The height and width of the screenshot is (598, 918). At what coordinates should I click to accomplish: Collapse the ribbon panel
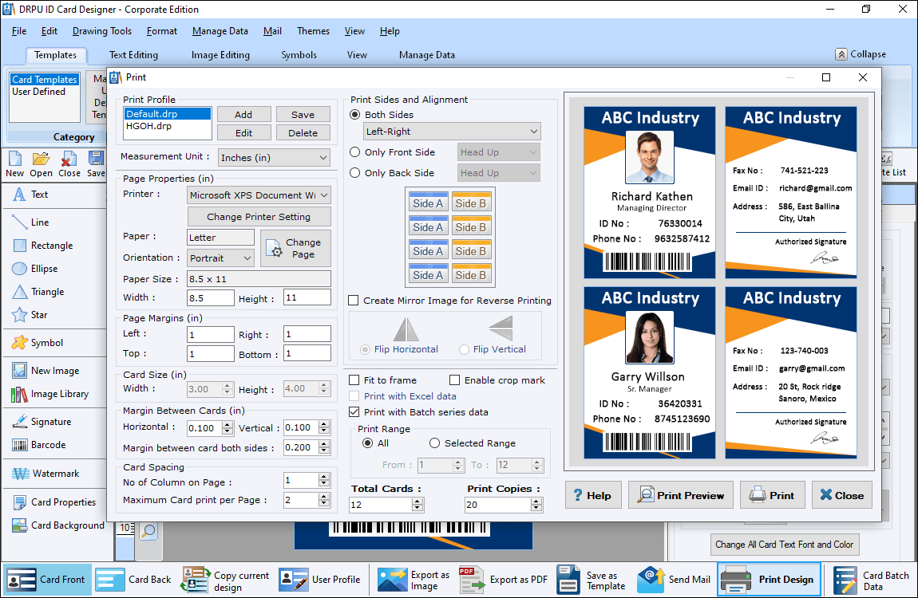(x=861, y=54)
